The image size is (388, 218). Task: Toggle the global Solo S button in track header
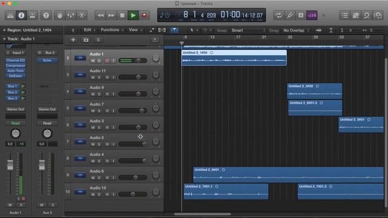[98, 40]
